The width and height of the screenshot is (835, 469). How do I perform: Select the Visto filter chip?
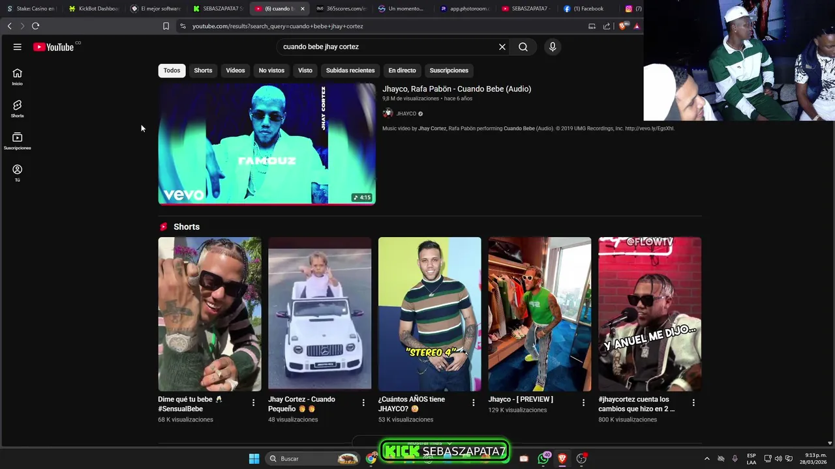pos(305,70)
